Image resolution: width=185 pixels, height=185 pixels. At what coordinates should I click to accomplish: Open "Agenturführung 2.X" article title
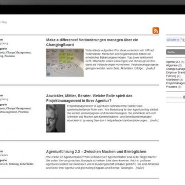click(x=96, y=152)
